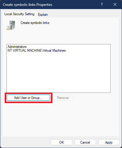Click empty space inside the accounts list box
Viewport: 122px width, 148px height.
(x=59, y=72)
